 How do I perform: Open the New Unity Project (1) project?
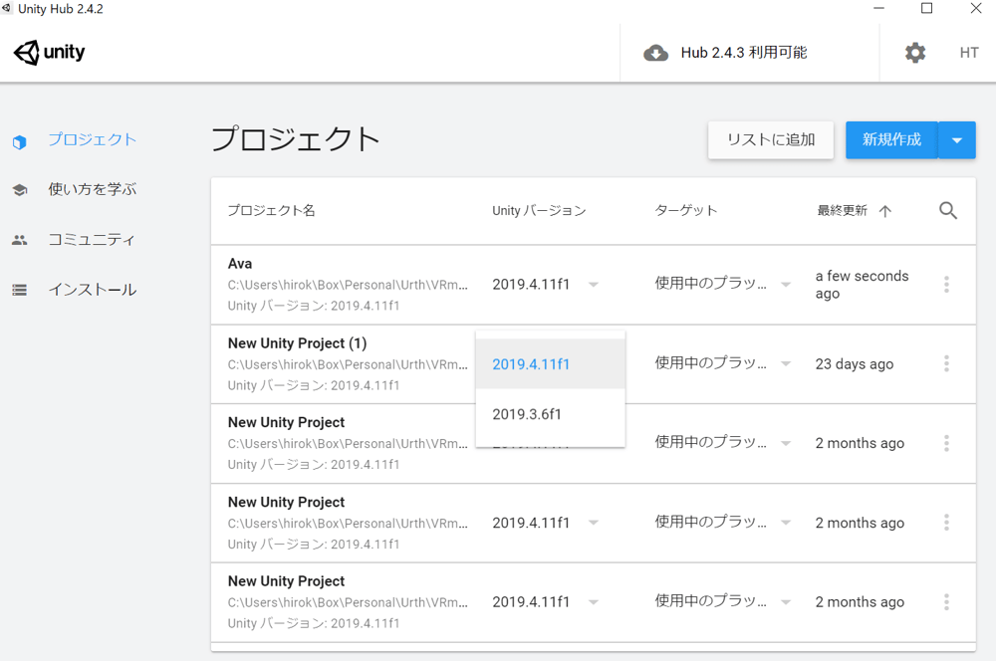pos(297,343)
